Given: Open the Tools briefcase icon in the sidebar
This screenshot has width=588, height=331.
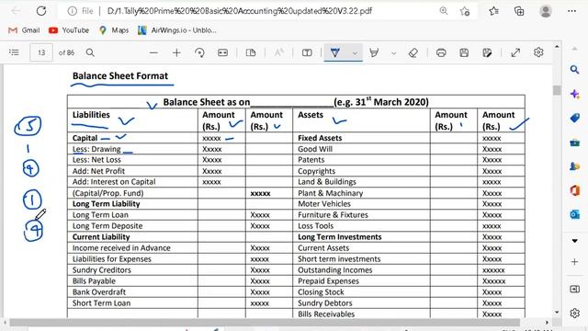Looking at the screenshot, I should 574,143.
